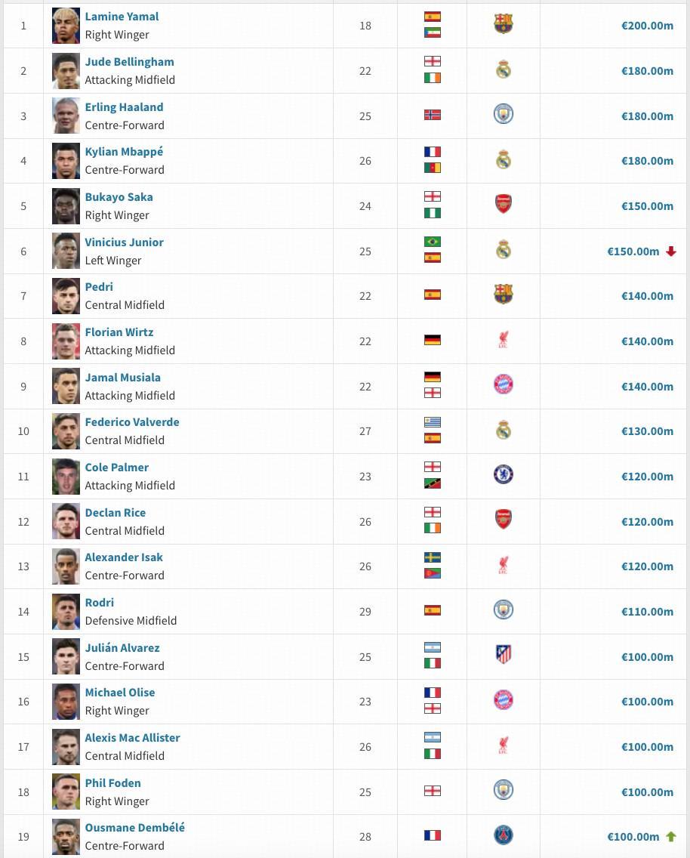Screen dimensions: 690x858
Task: Click Liverpool crest in Florian Wirtz row
Action: [504, 341]
